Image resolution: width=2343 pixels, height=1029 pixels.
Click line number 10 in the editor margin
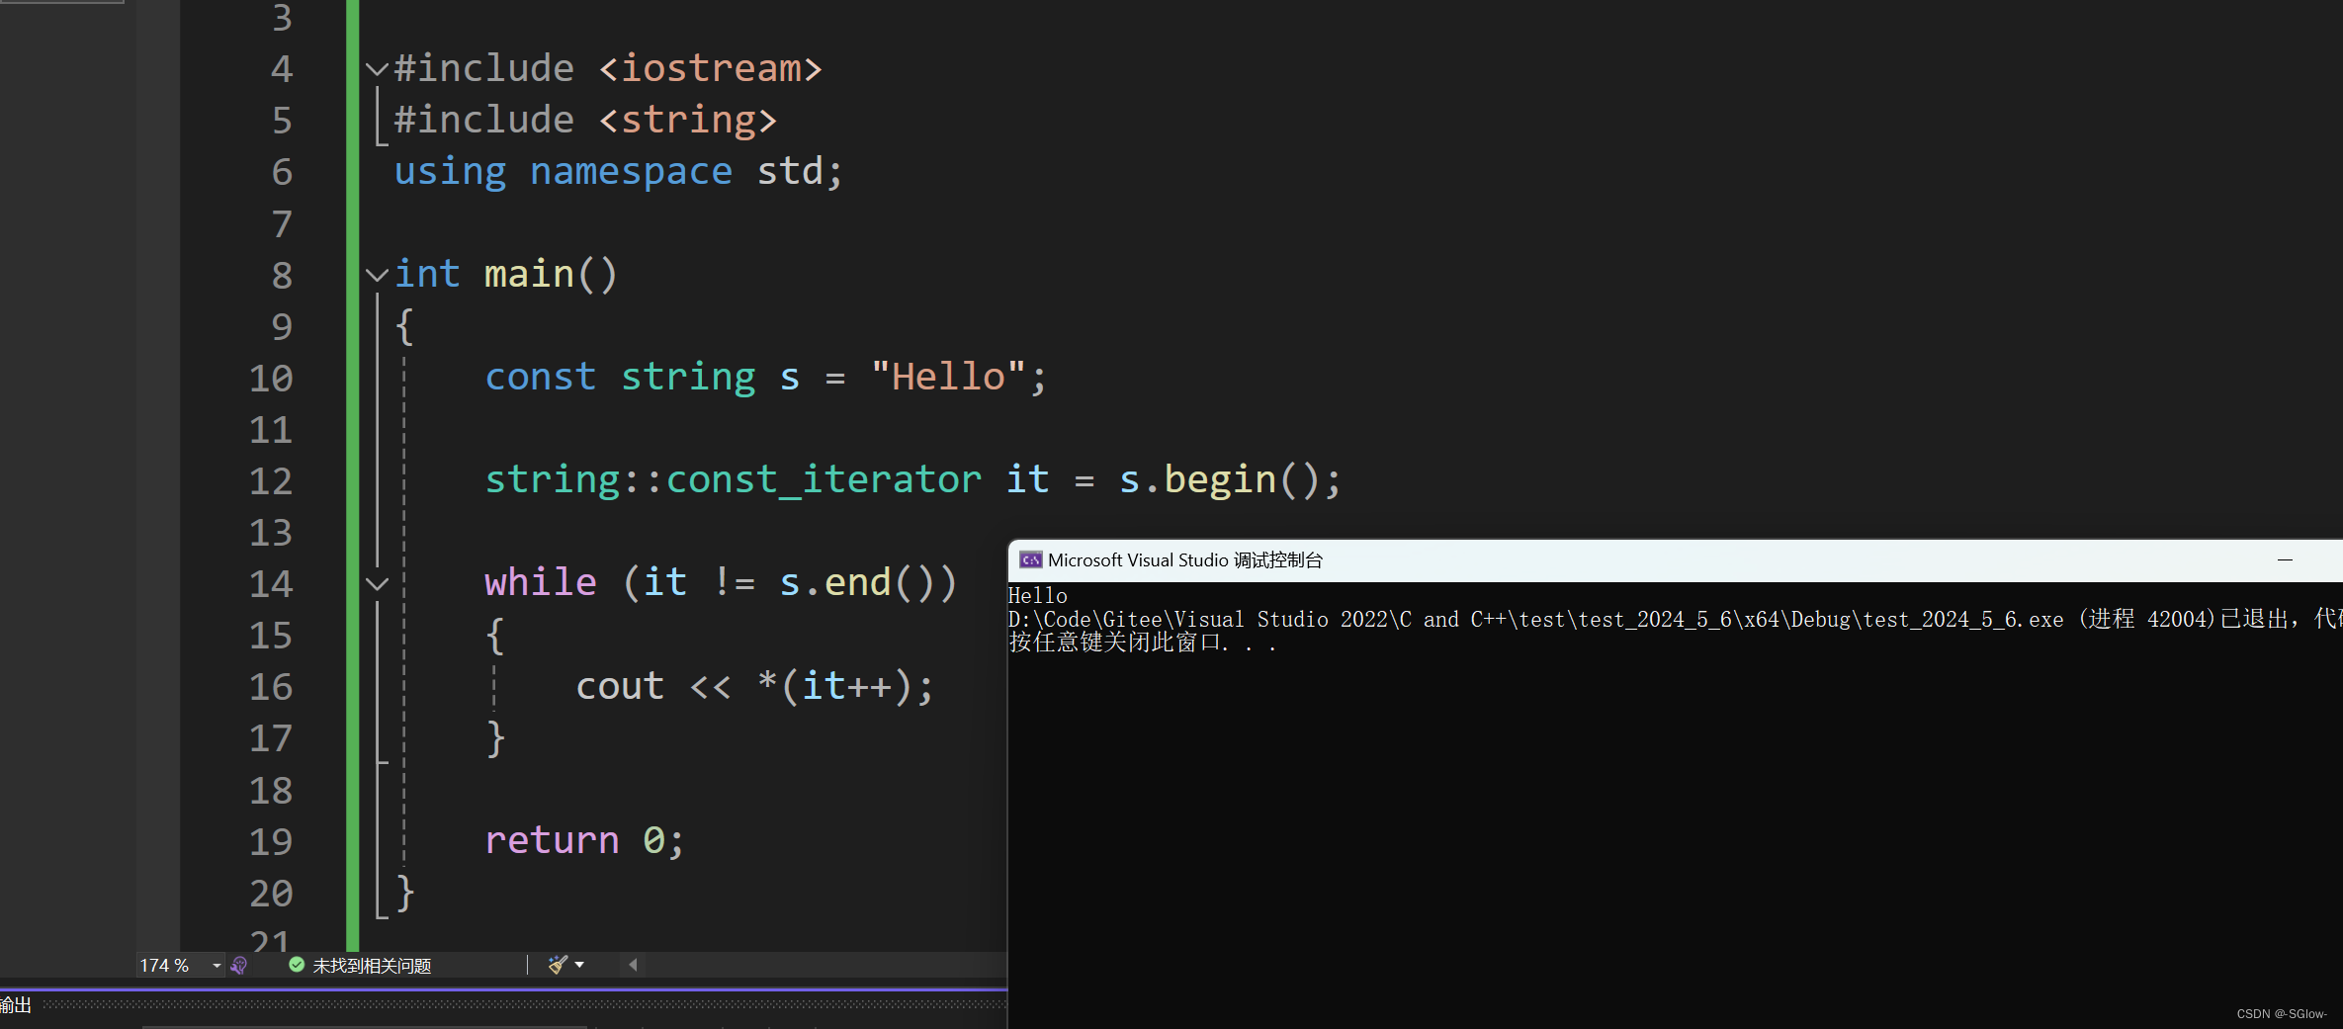(271, 378)
